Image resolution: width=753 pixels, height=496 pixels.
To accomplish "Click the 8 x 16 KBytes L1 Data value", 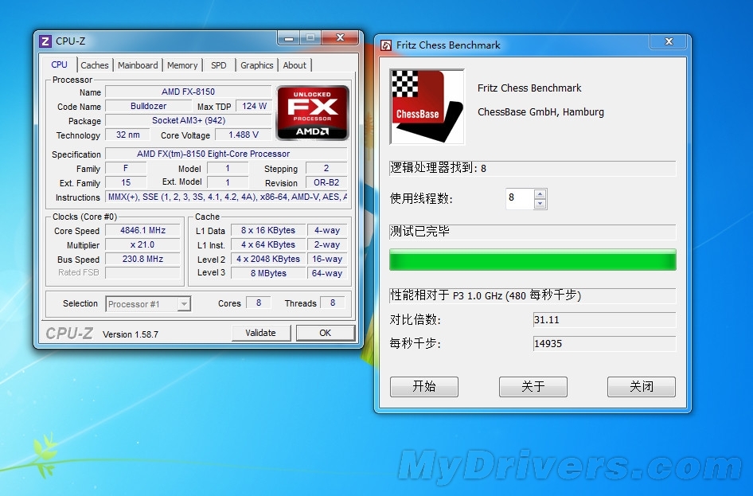I will (x=268, y=230).
